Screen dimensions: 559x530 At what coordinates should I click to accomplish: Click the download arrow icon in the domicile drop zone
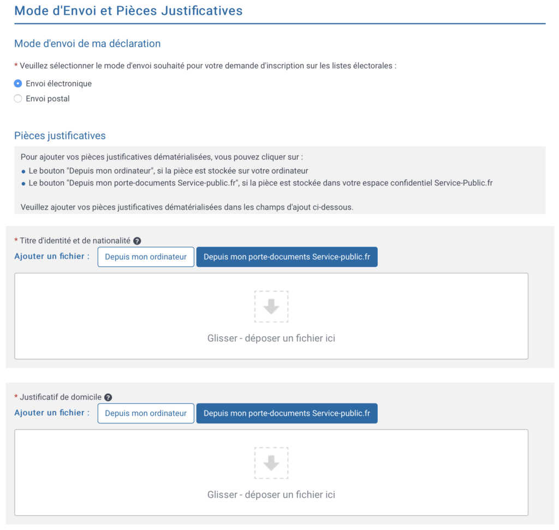[x=271, y=463]
